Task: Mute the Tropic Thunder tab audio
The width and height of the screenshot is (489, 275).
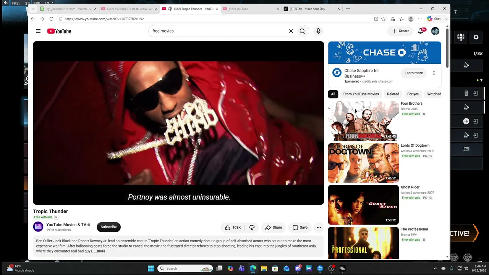Action: tap(170, 9)
